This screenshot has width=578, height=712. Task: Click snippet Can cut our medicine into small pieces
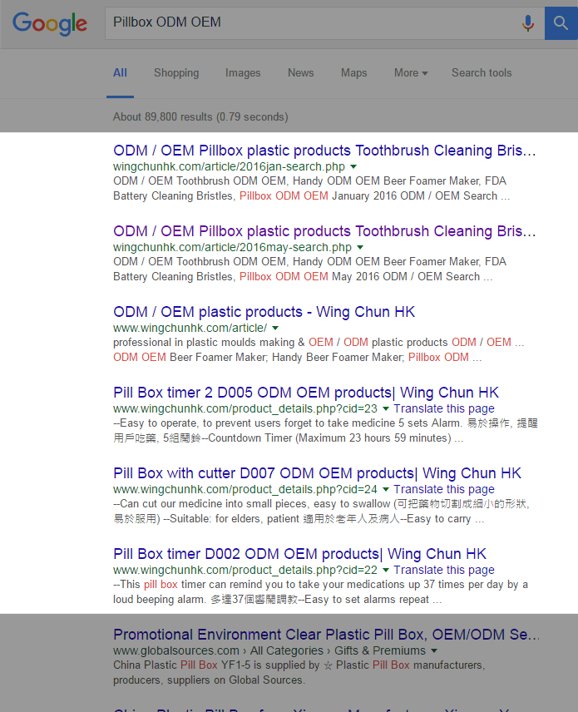322,512
